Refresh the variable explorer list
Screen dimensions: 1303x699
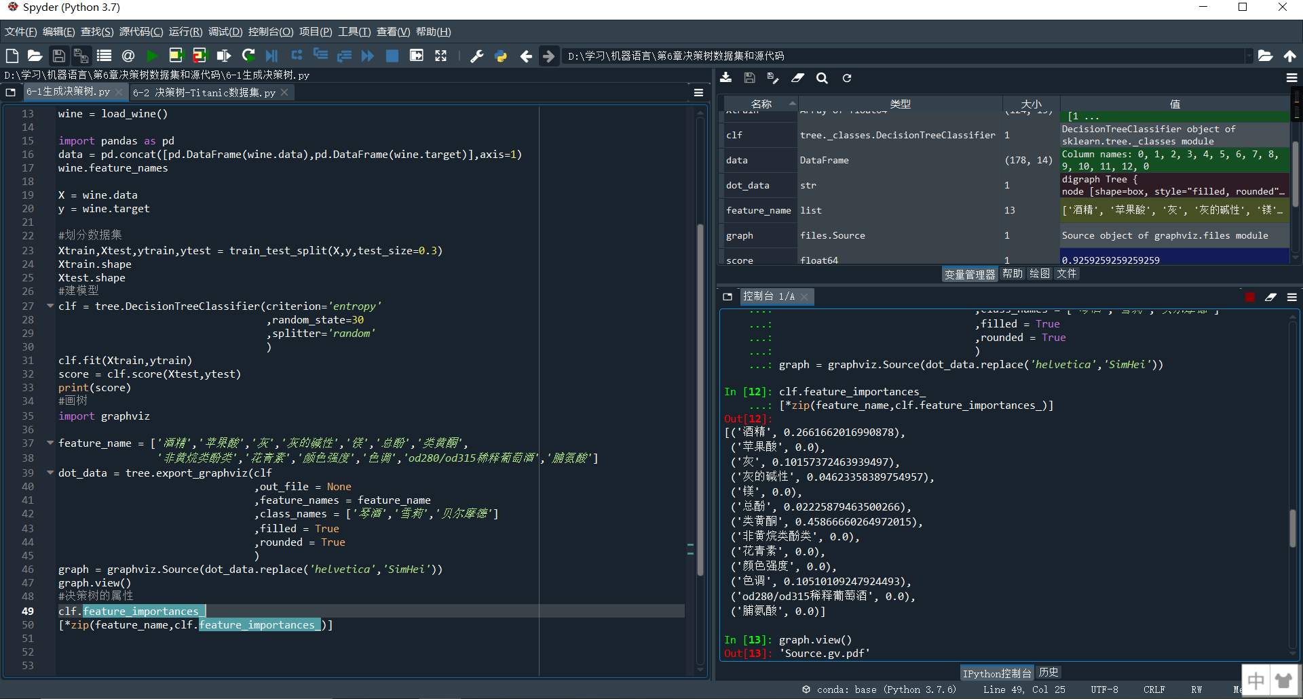click(x=846, y=78)
